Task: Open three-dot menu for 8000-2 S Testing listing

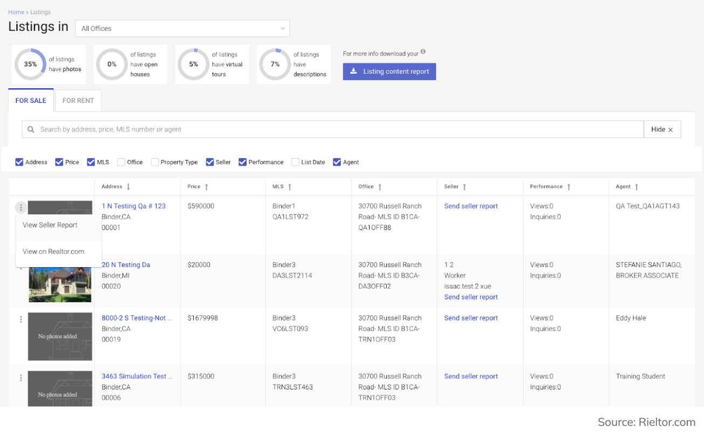Action: coord(21,319)
